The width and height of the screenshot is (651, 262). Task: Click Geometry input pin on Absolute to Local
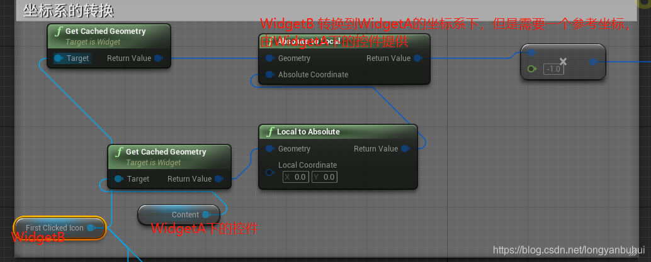coord(269,58)
